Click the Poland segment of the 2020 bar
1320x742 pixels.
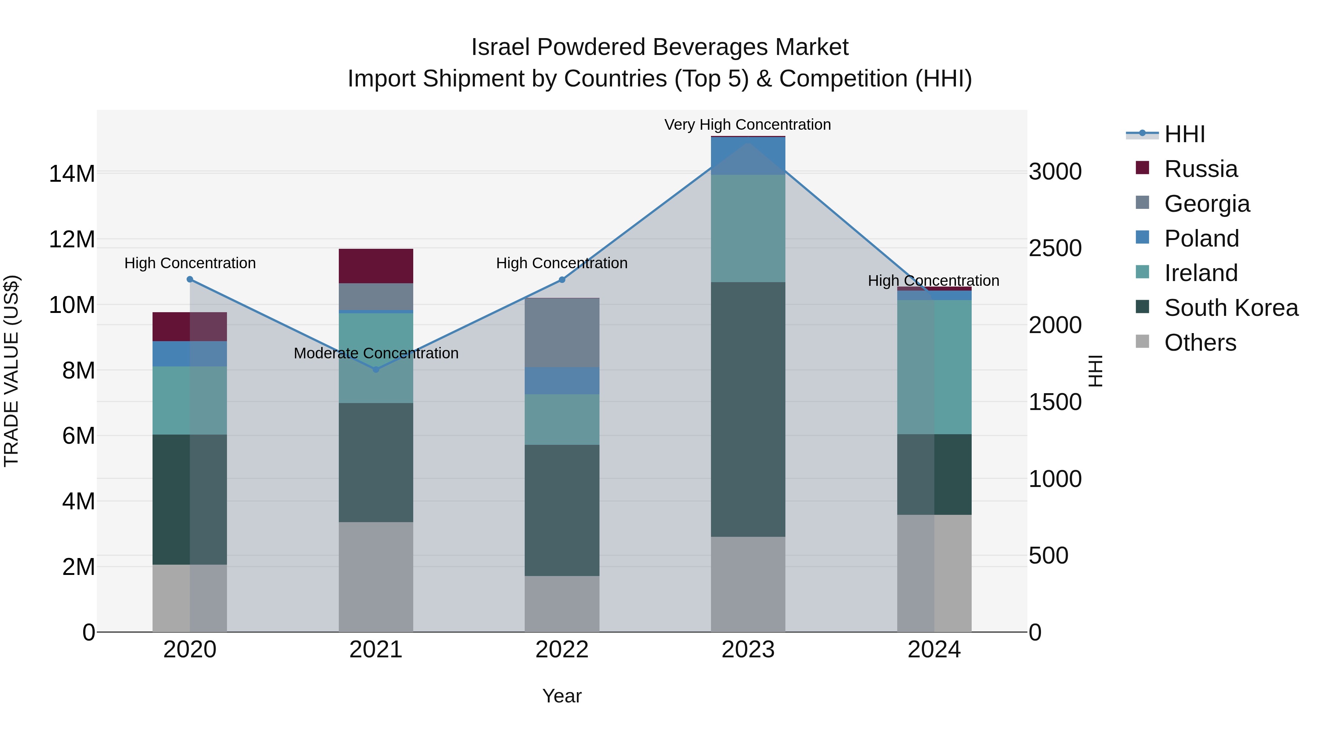[x=190, y=354]
